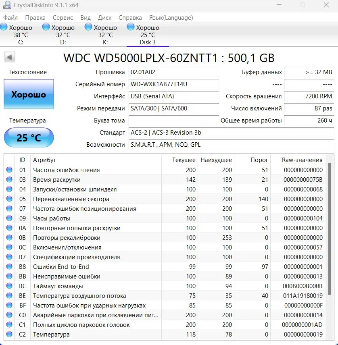This screenshot has height=345, width=338.
Task: Click status orb for attribute BC row
Action: coord(9,286)
